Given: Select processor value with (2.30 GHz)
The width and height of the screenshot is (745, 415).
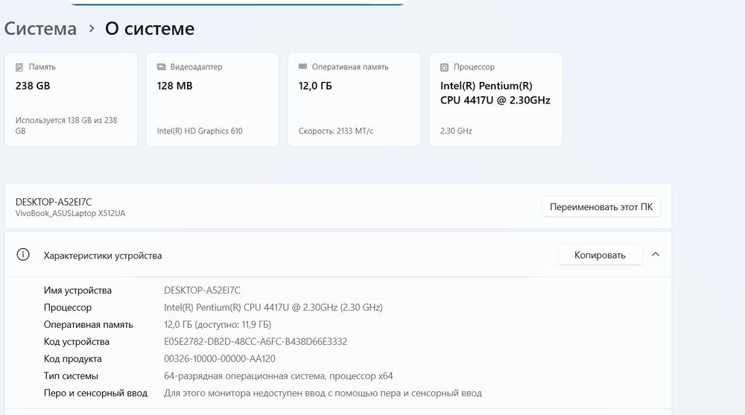Looking at the screenshot, I should [x=273, y=307].
